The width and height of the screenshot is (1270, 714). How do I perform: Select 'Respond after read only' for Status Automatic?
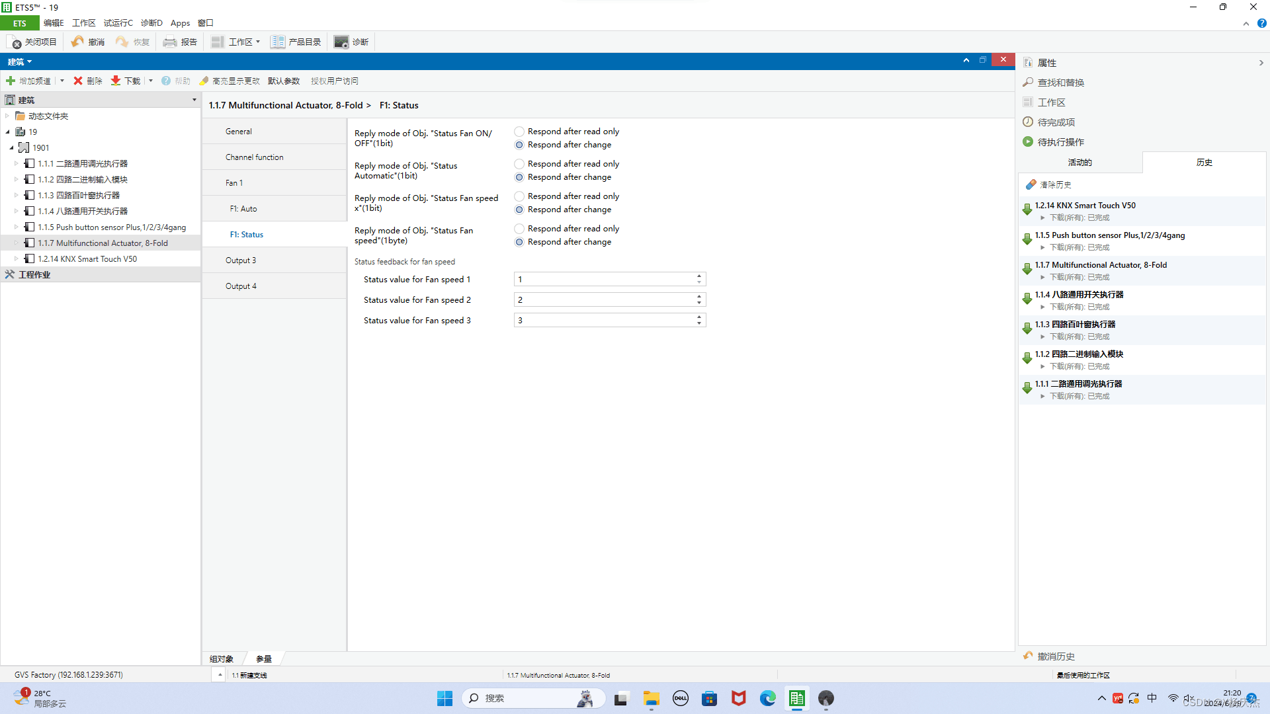coord(519,164)
